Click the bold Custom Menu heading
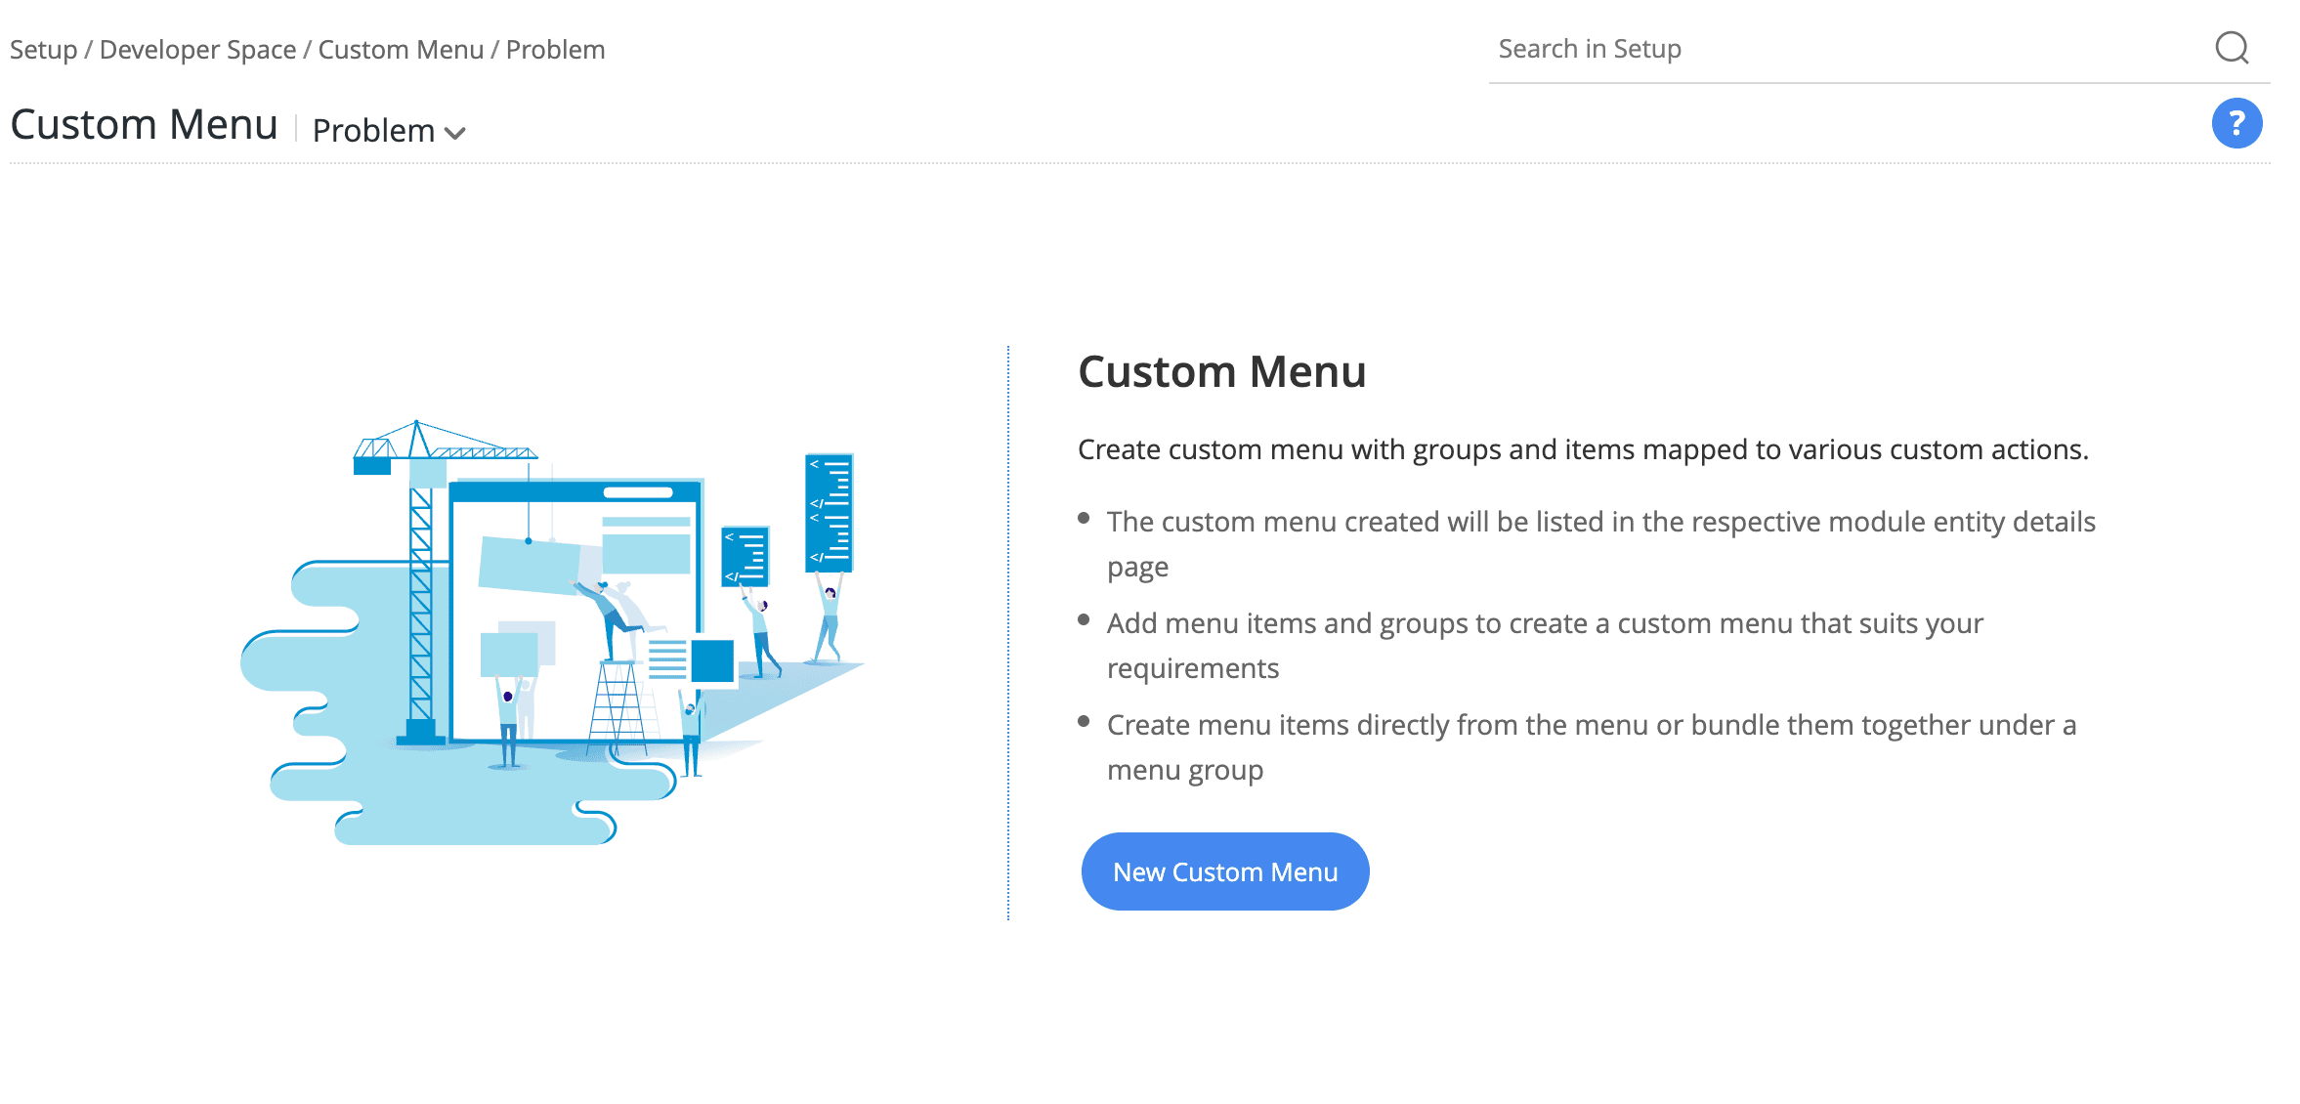 1221,372
